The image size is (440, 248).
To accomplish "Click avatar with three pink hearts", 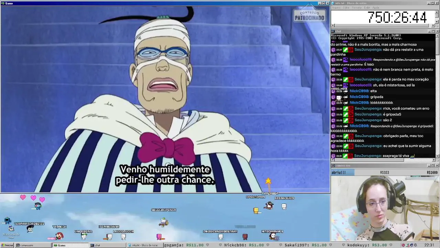I will click(x=37, y=206).
